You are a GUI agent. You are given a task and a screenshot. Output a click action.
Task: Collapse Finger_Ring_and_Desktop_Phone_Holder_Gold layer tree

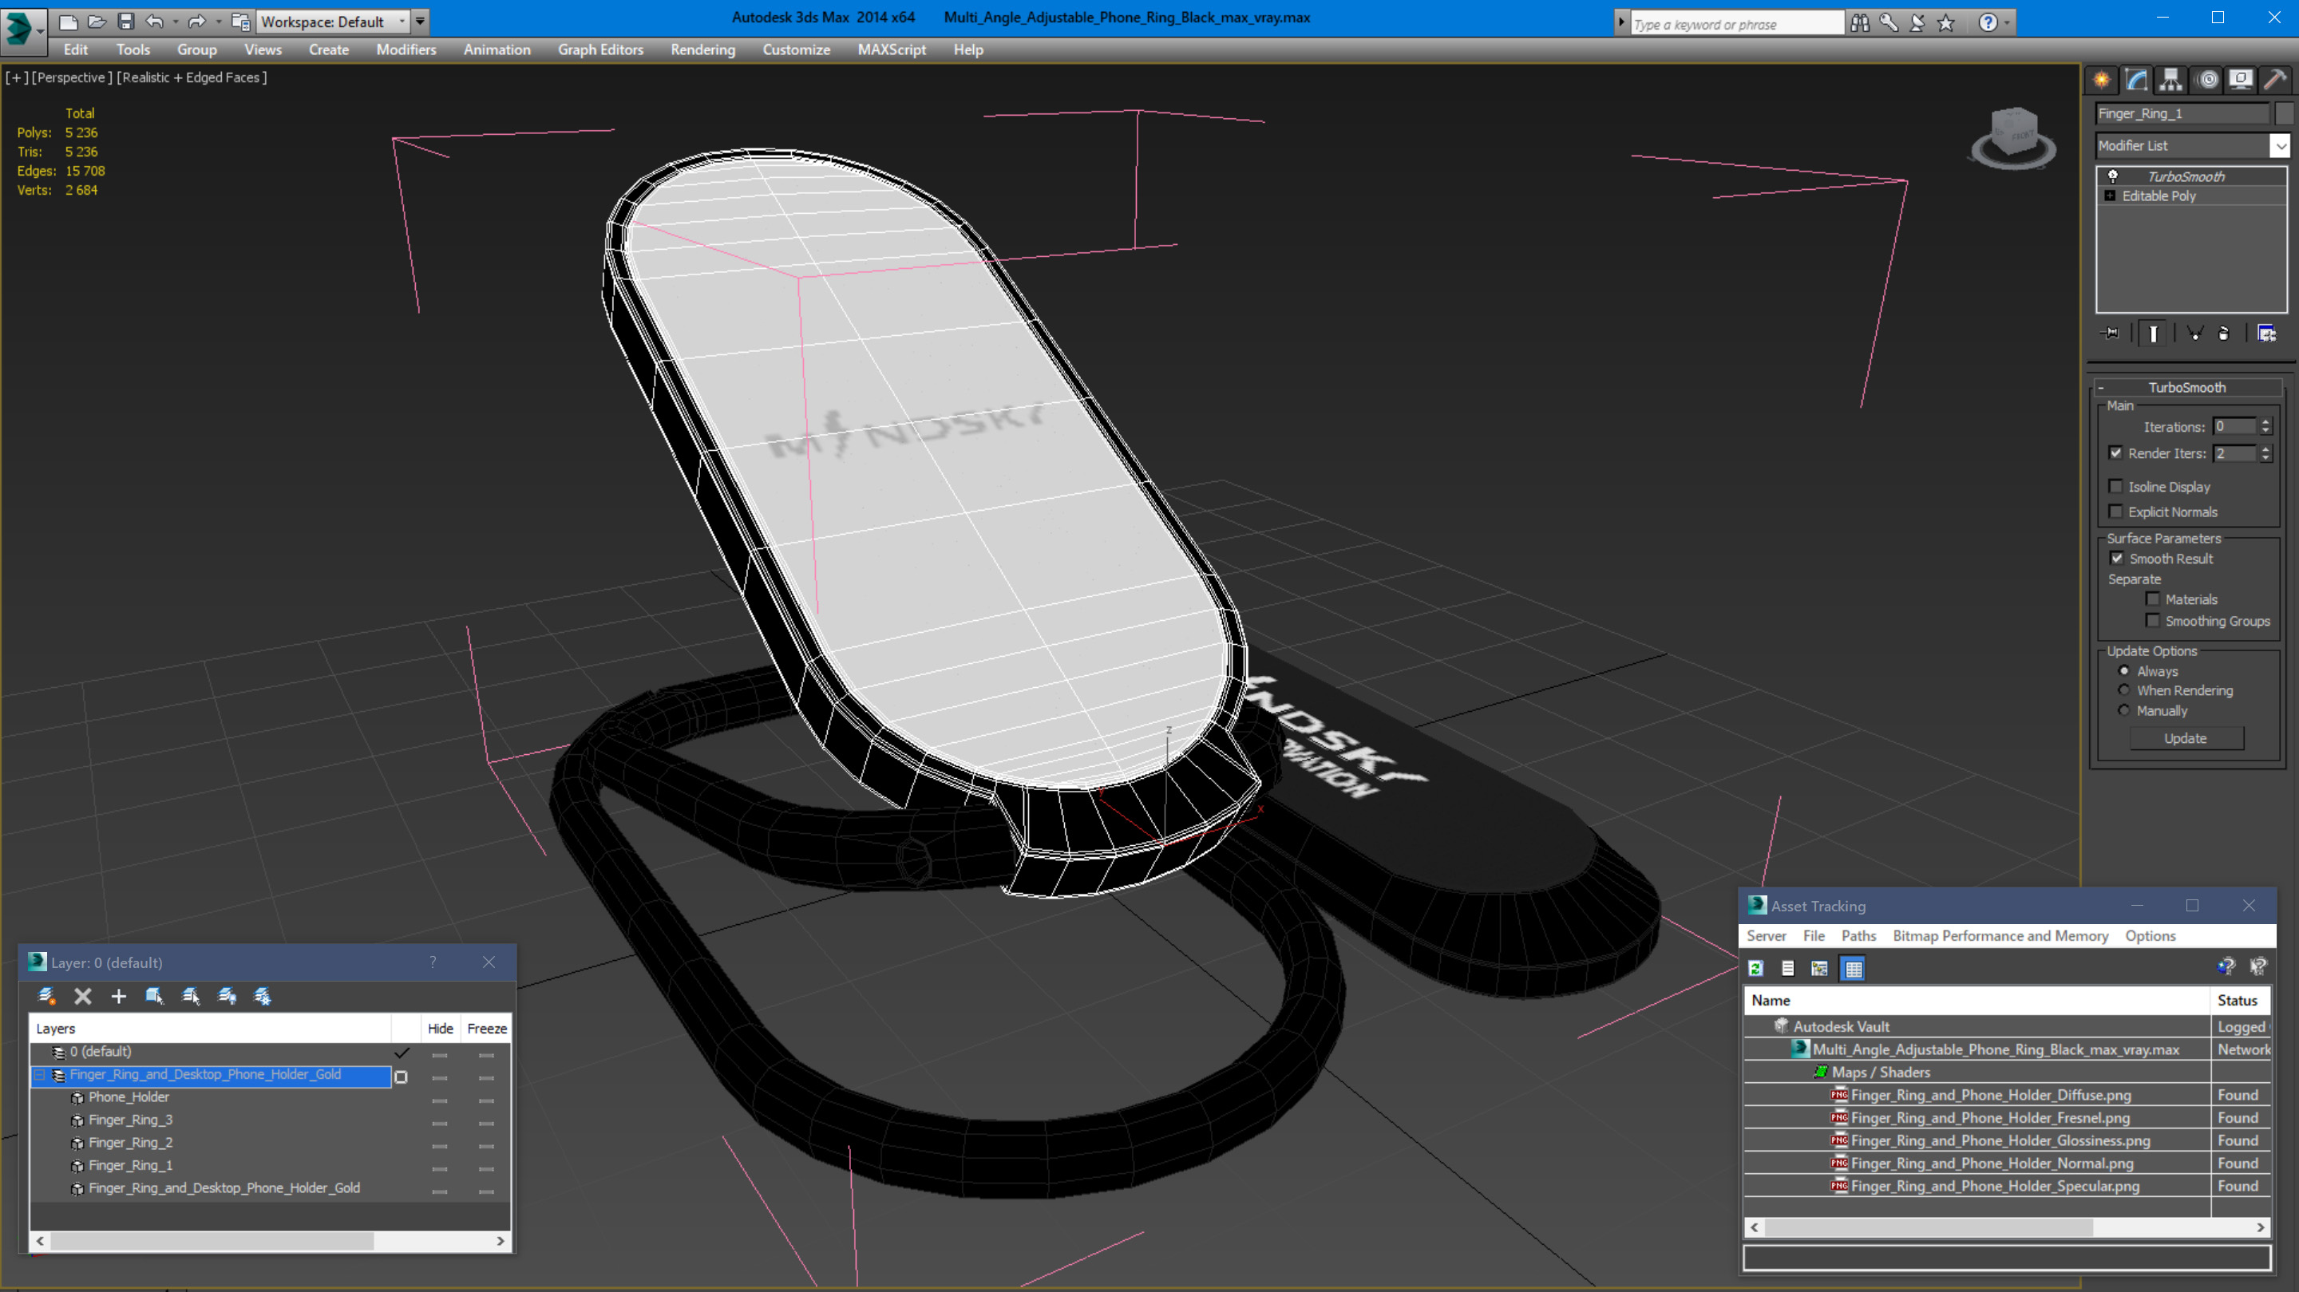coord(39,1074)
